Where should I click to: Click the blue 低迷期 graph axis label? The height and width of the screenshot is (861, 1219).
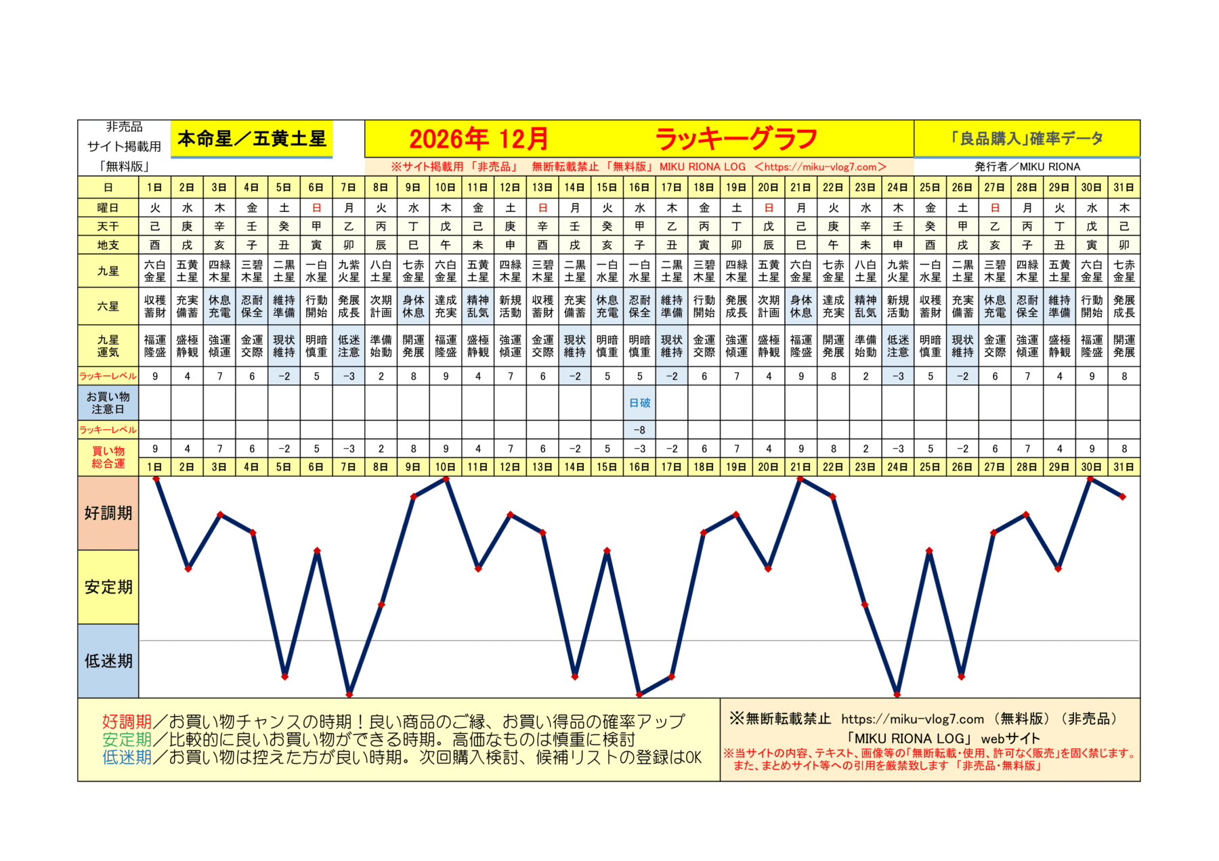tap(108, 661)
